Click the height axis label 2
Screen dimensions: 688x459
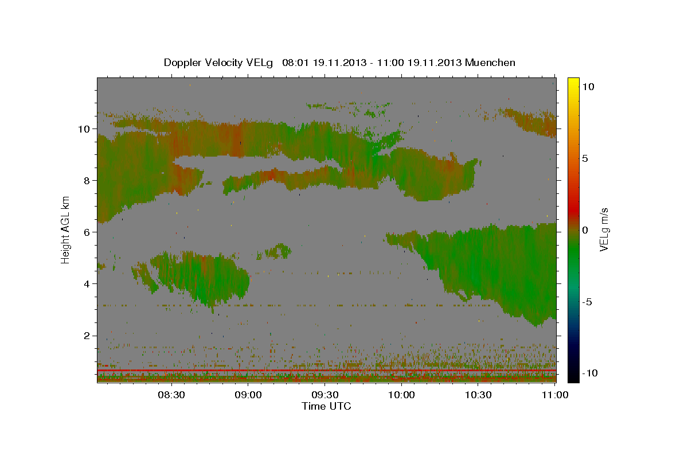[88, 336]
